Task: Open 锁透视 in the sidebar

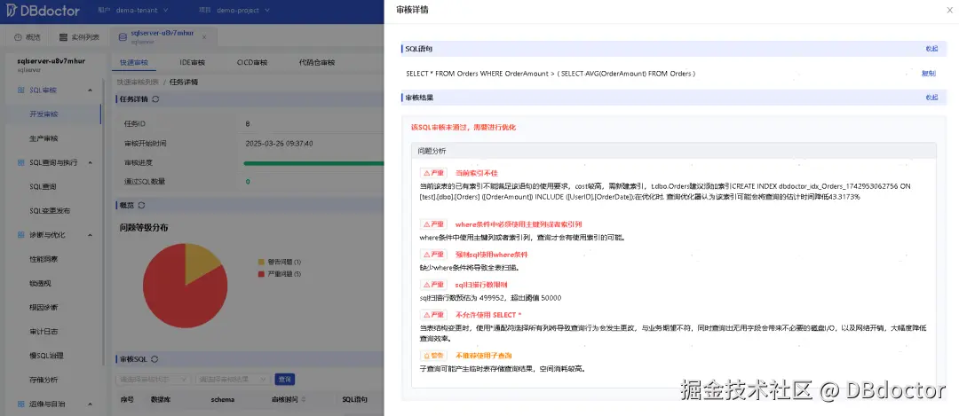Action: coord(40,284)
